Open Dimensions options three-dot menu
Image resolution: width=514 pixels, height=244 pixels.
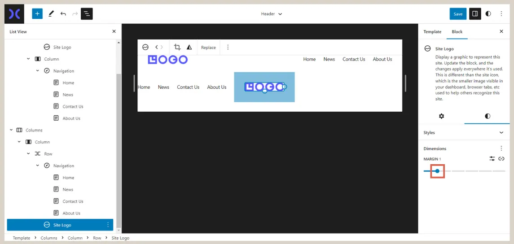[x=501, y=148]
